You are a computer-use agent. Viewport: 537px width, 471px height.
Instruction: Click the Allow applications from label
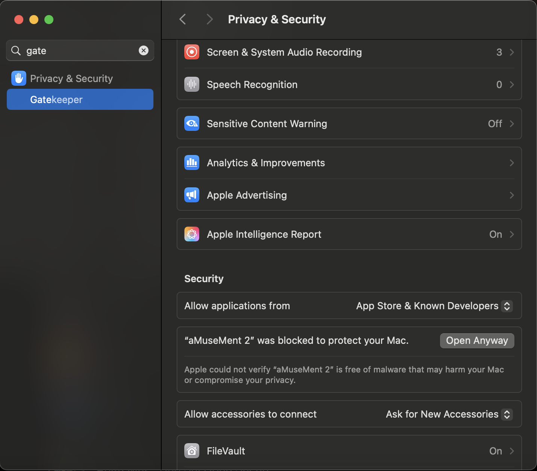click(x=237, y=306)
